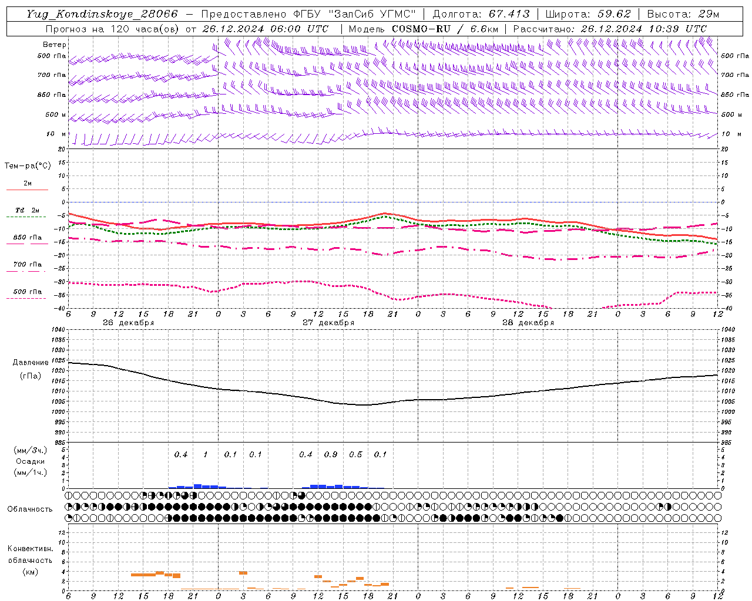Click the pink long-dashed 850 гПа legend line
The image size is (752, 601).
pyautogui.click(x=27, y=244)
